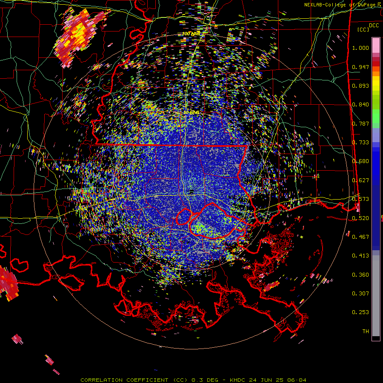The height and width of the screenshot is (383, 383).
Task: Select the 0.360 legend value
Action: click(360, 275)
